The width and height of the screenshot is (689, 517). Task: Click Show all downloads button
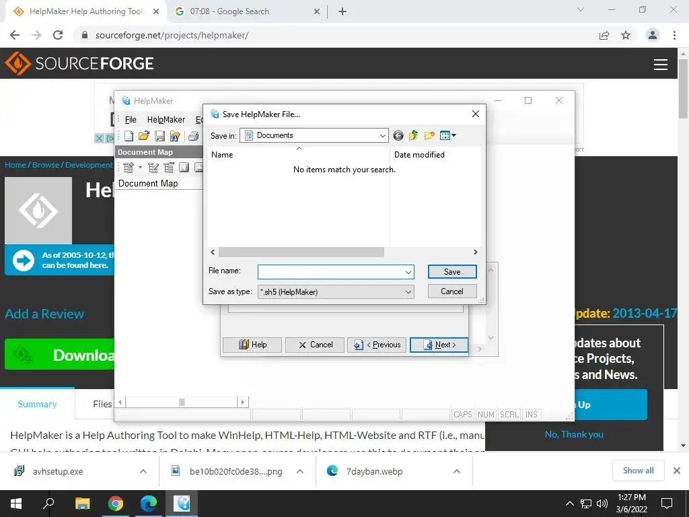click(638, 471)
